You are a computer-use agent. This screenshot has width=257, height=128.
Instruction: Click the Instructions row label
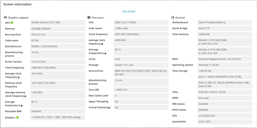(96, 71)
